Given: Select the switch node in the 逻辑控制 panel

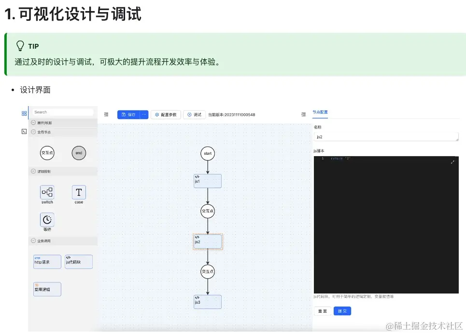Looking at the screenshot, I should coord(47,193).
